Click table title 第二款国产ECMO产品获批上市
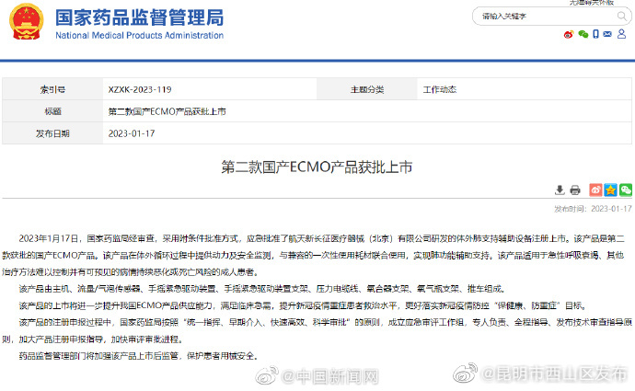This screenshot has height=391, width=635. tap(167, 111)
